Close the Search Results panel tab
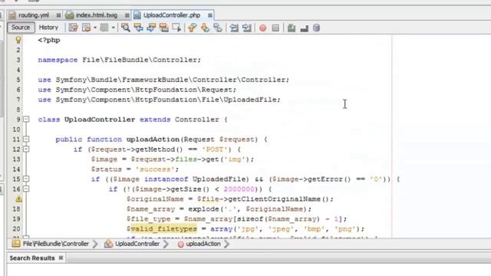Image resolution: width=491 pixels, height=276 pixels. [61, 258]
